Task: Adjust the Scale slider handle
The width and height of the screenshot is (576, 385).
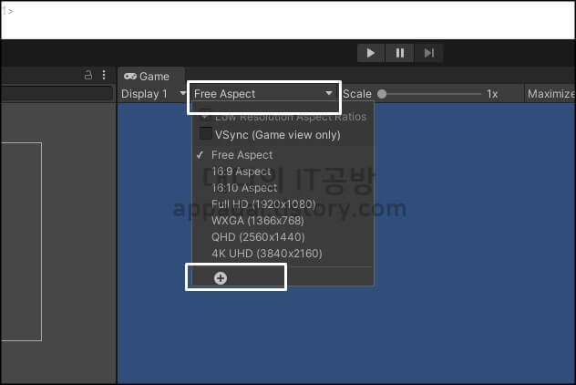Action: 382,94
